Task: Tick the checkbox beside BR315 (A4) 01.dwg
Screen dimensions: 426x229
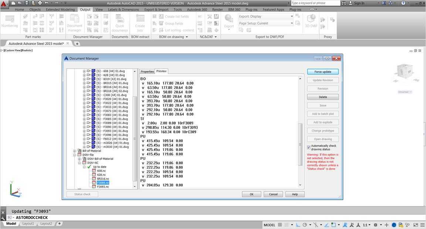Action: point(89,83)
